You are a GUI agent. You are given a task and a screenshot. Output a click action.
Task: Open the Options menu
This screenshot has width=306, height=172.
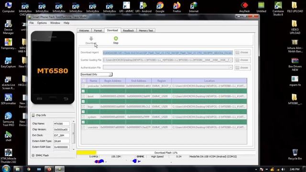[x=42, y=23]
